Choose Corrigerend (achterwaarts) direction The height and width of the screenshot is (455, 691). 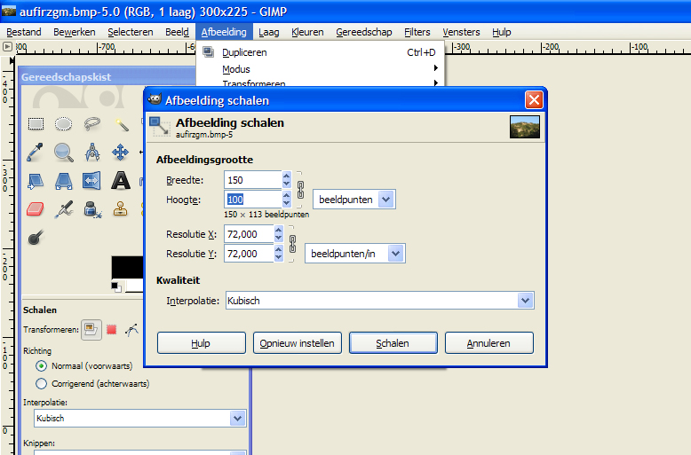[41, 384]
